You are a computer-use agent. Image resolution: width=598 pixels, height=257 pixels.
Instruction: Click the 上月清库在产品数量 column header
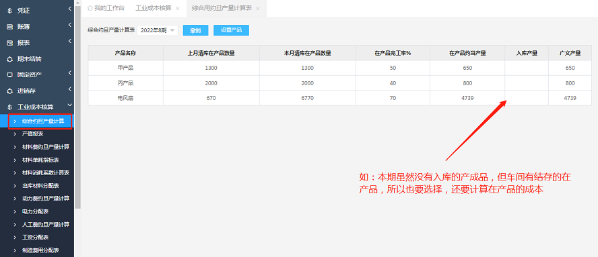(x=211, y=53)
